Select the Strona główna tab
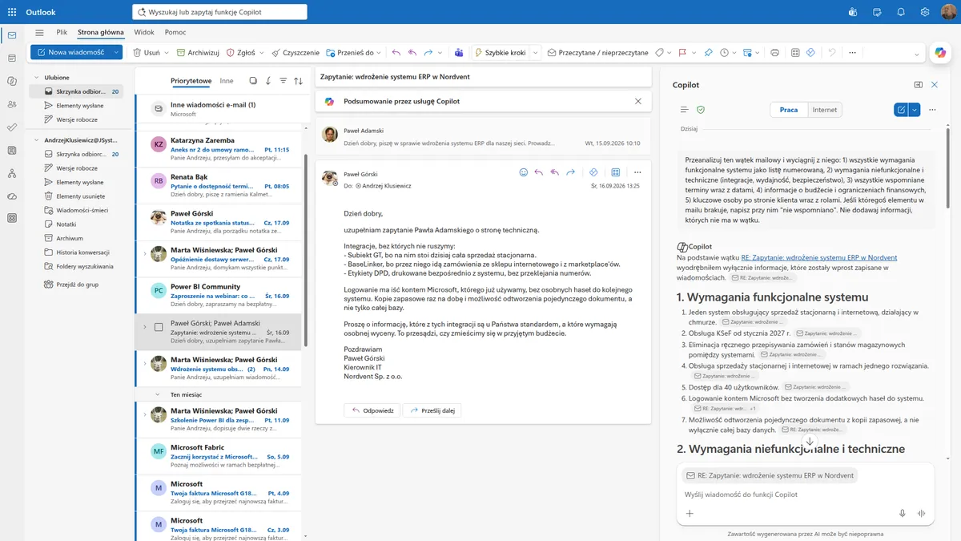The image size is (961, 541). click(101, 32)
